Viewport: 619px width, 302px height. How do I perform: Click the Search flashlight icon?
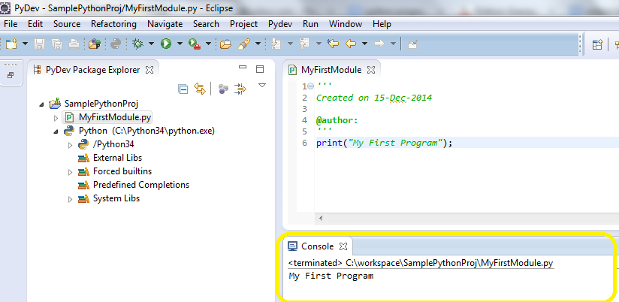(244, 44)
